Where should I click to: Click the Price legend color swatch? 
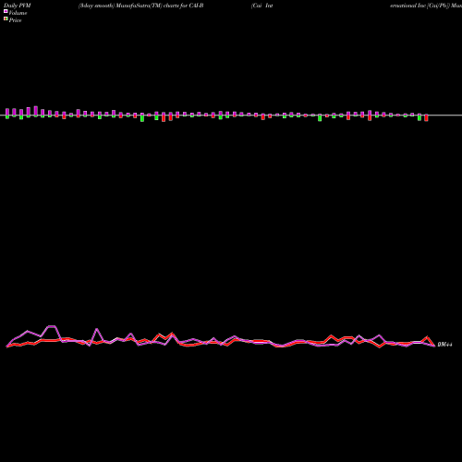6,18
